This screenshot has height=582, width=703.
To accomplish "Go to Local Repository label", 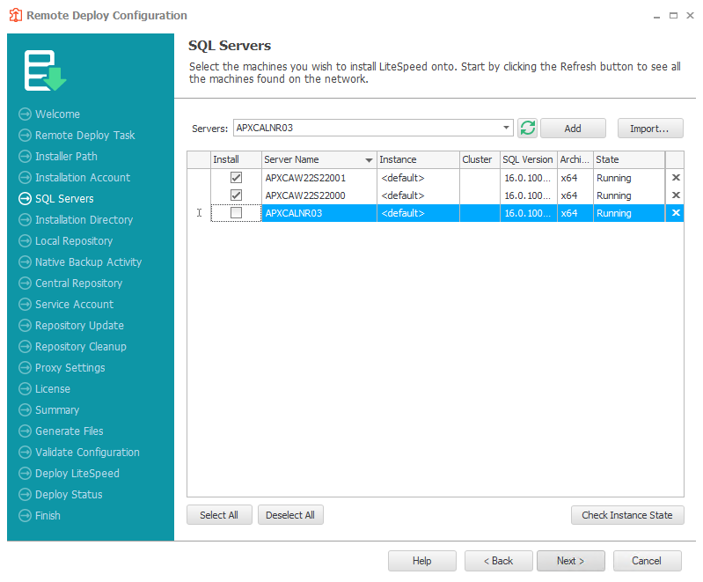I will coord(74,241).
